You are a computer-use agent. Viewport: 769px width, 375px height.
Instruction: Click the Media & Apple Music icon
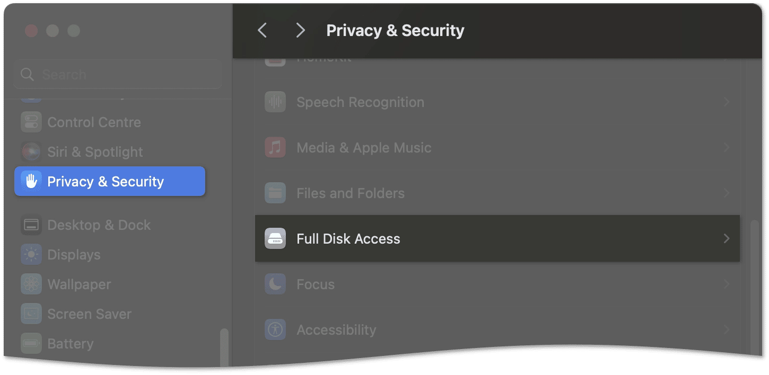(x=275, y=148)
